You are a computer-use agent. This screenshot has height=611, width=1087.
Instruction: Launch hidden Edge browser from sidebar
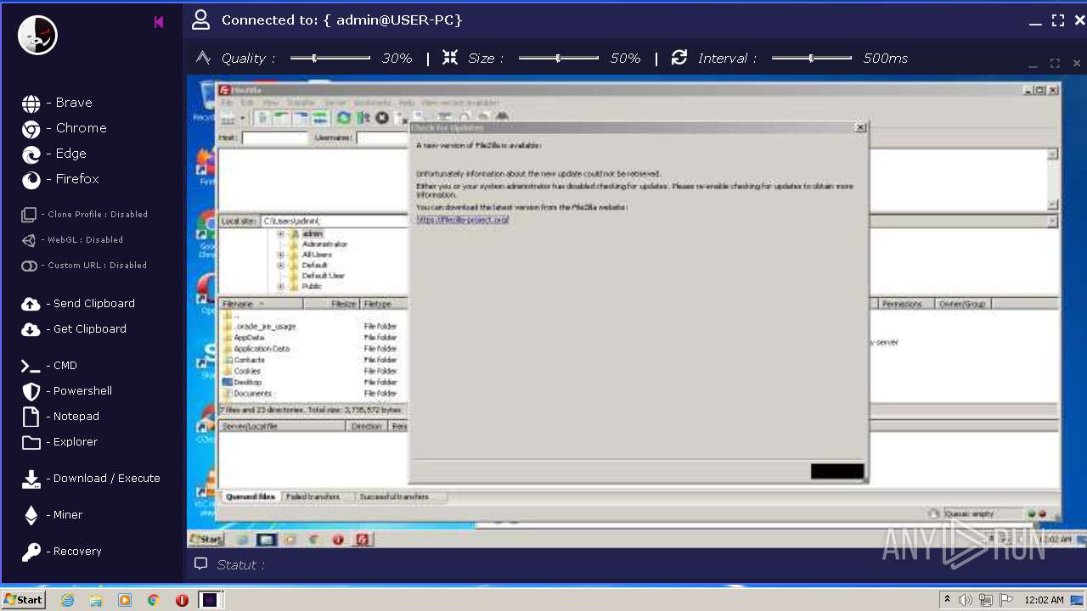coord(54,154)
